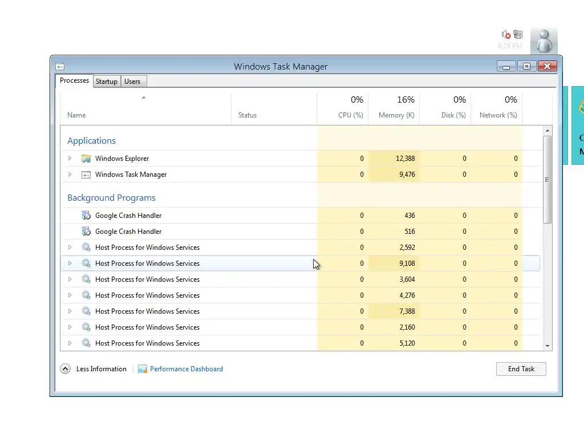The width and height of the screenshot is (584, 438).
Task: Click the muted volume tray icon
Action: click(506, 35)
